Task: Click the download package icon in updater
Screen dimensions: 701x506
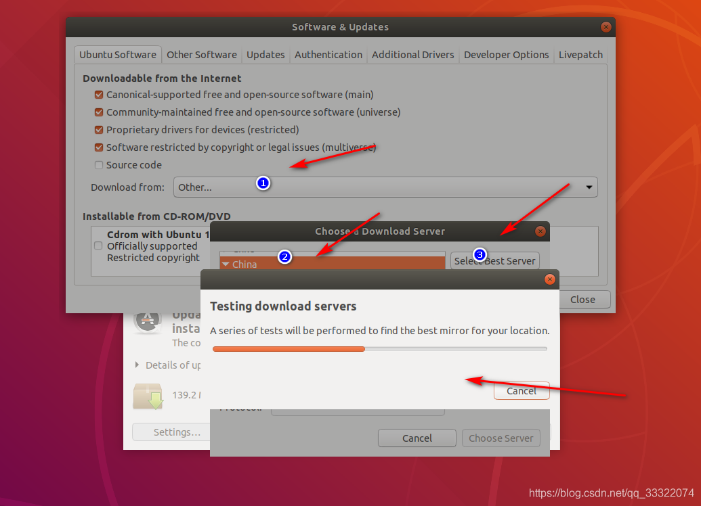Action: pos(148,396)
